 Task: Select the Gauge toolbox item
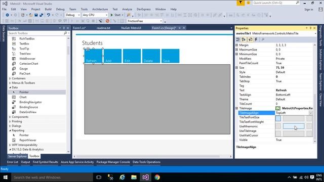23,69
